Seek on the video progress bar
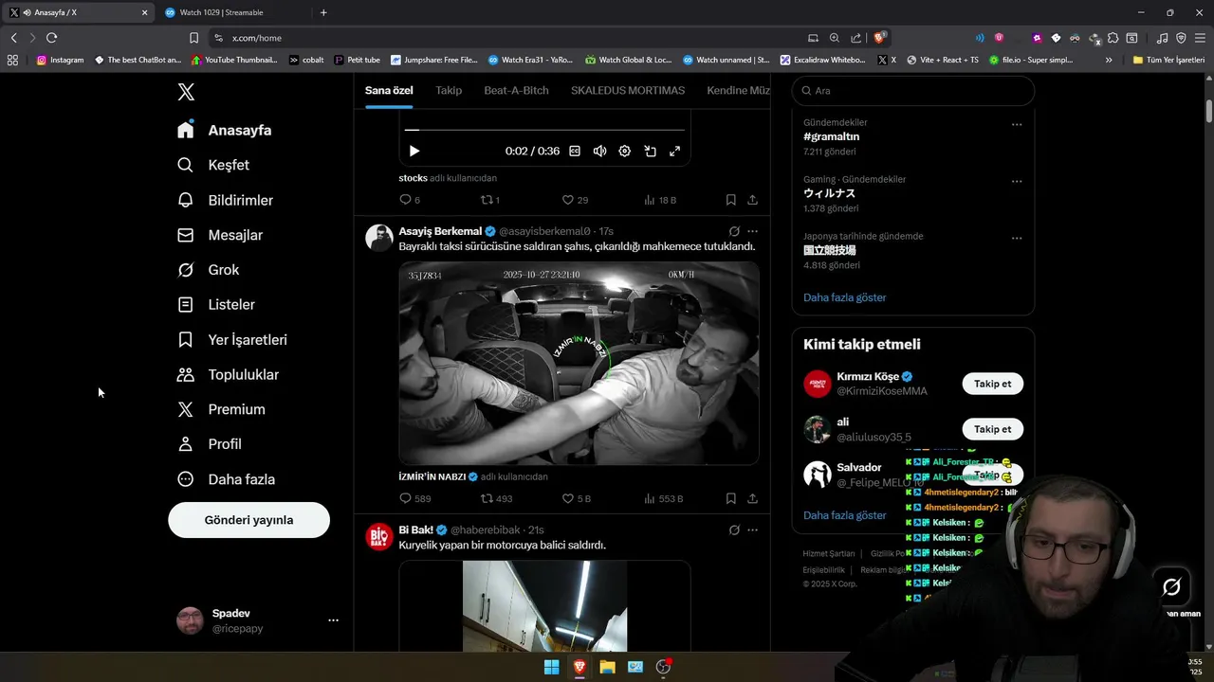1214x682 pixels. point(544,130)
